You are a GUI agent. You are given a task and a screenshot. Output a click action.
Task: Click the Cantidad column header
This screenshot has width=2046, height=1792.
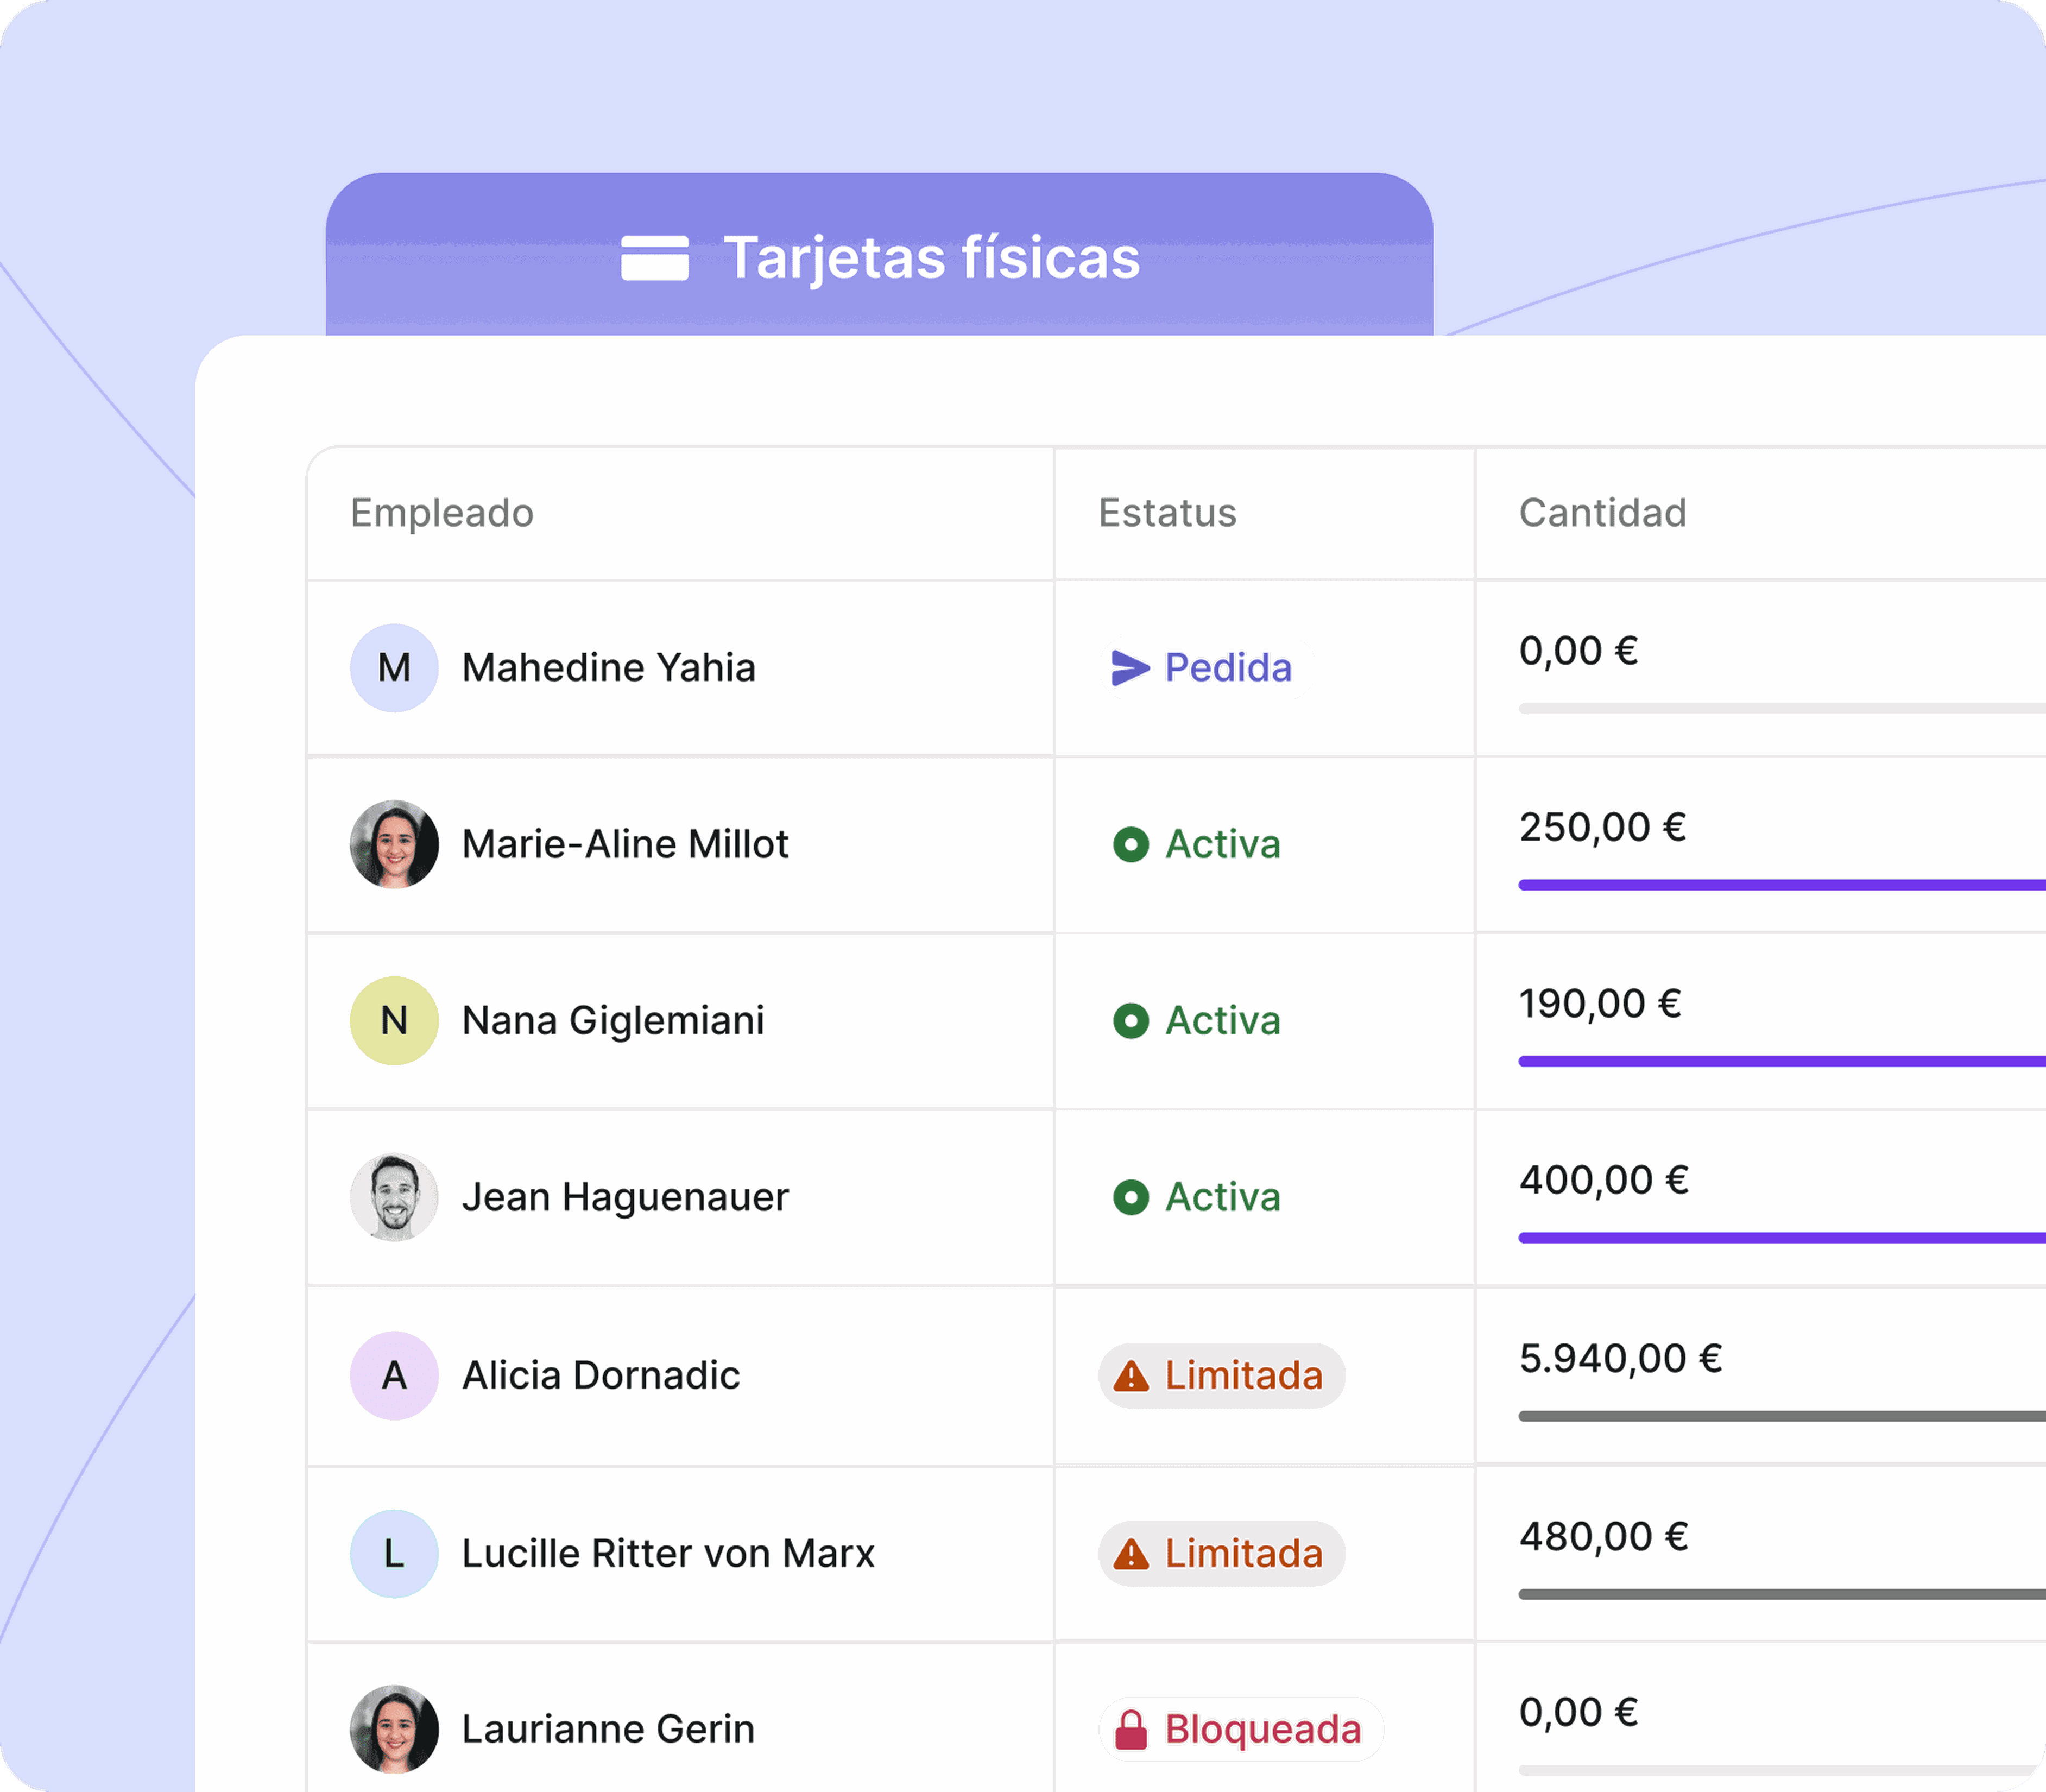pyautogui.click(x=1603, y=513)
